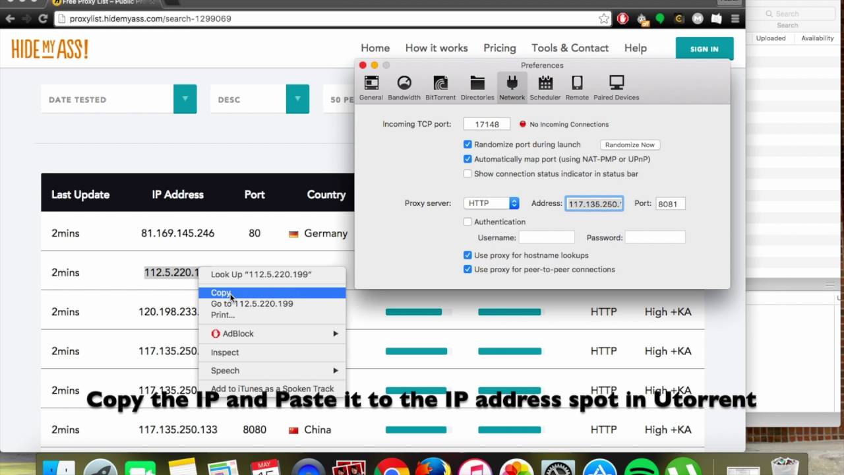This screenshot has width=844, height=475.
Task: Open the Home link
Action: pos(375,48)
